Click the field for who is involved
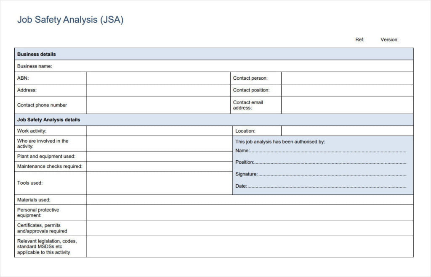Image resolution: width=431 pixels, height=277 pixels. (x=158, y=143)
